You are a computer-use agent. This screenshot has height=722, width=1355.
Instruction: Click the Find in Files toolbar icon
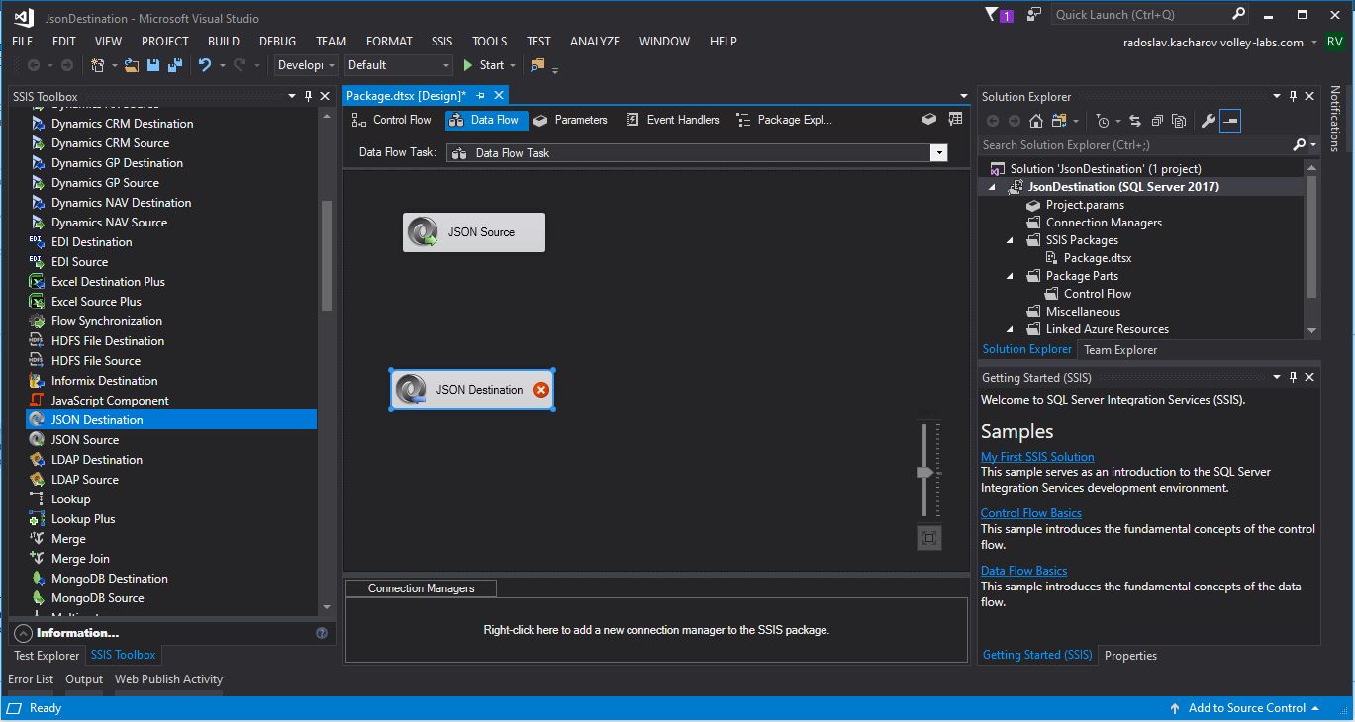click(537, 65)
